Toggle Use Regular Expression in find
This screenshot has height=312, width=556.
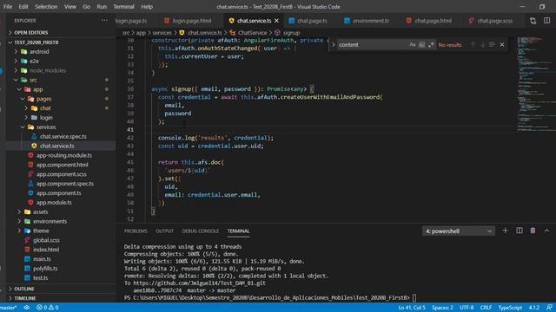click(431, 45)
